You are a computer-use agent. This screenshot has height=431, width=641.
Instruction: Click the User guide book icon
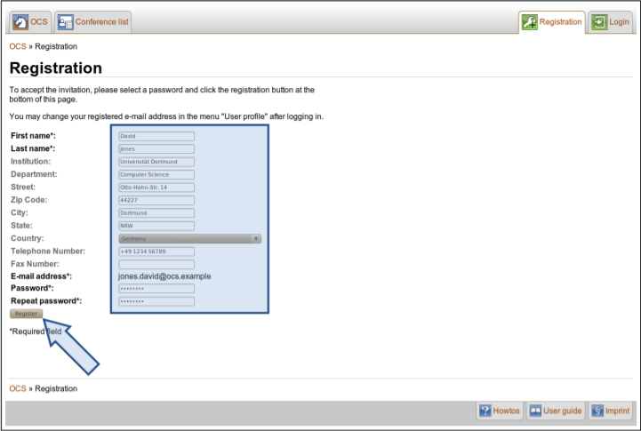tap(535, 411)
